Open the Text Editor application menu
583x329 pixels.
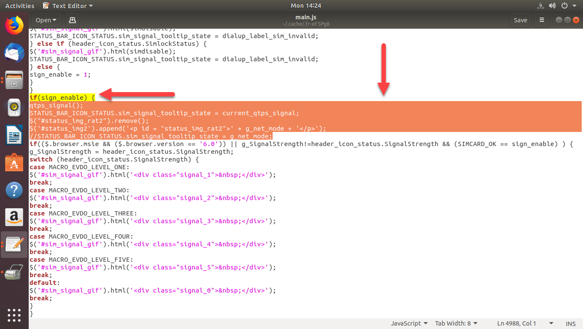click(x=69, y=6)
